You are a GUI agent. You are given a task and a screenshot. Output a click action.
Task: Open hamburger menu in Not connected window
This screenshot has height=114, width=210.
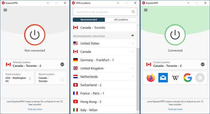coord(5,10)
